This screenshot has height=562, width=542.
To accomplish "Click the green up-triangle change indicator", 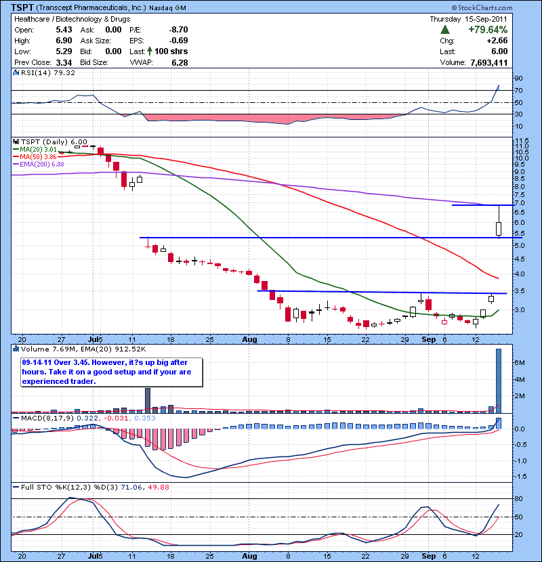I will pos(445,30).
